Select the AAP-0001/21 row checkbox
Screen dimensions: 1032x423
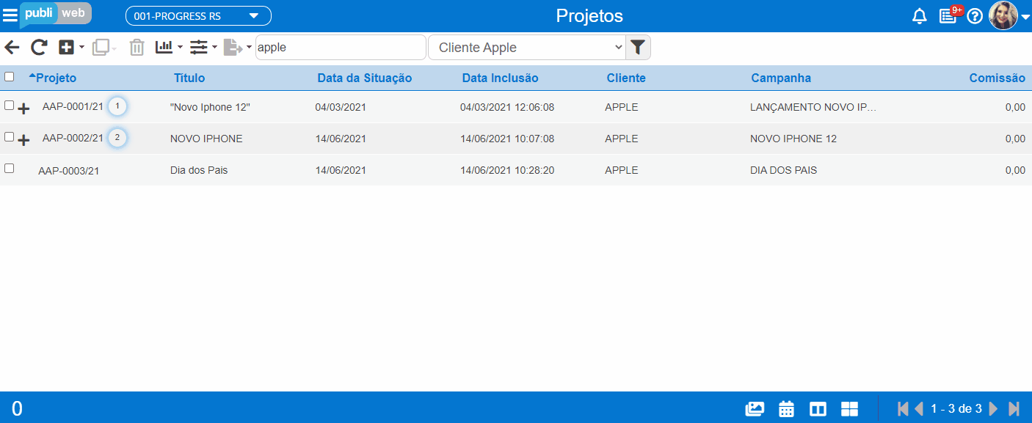[x=9, y=106]
